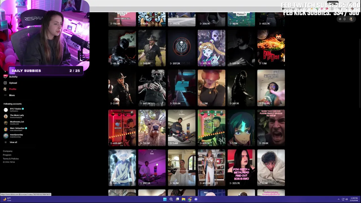
Task: Open Marc Sebastian account avatar
Action: tap(6, 129)
